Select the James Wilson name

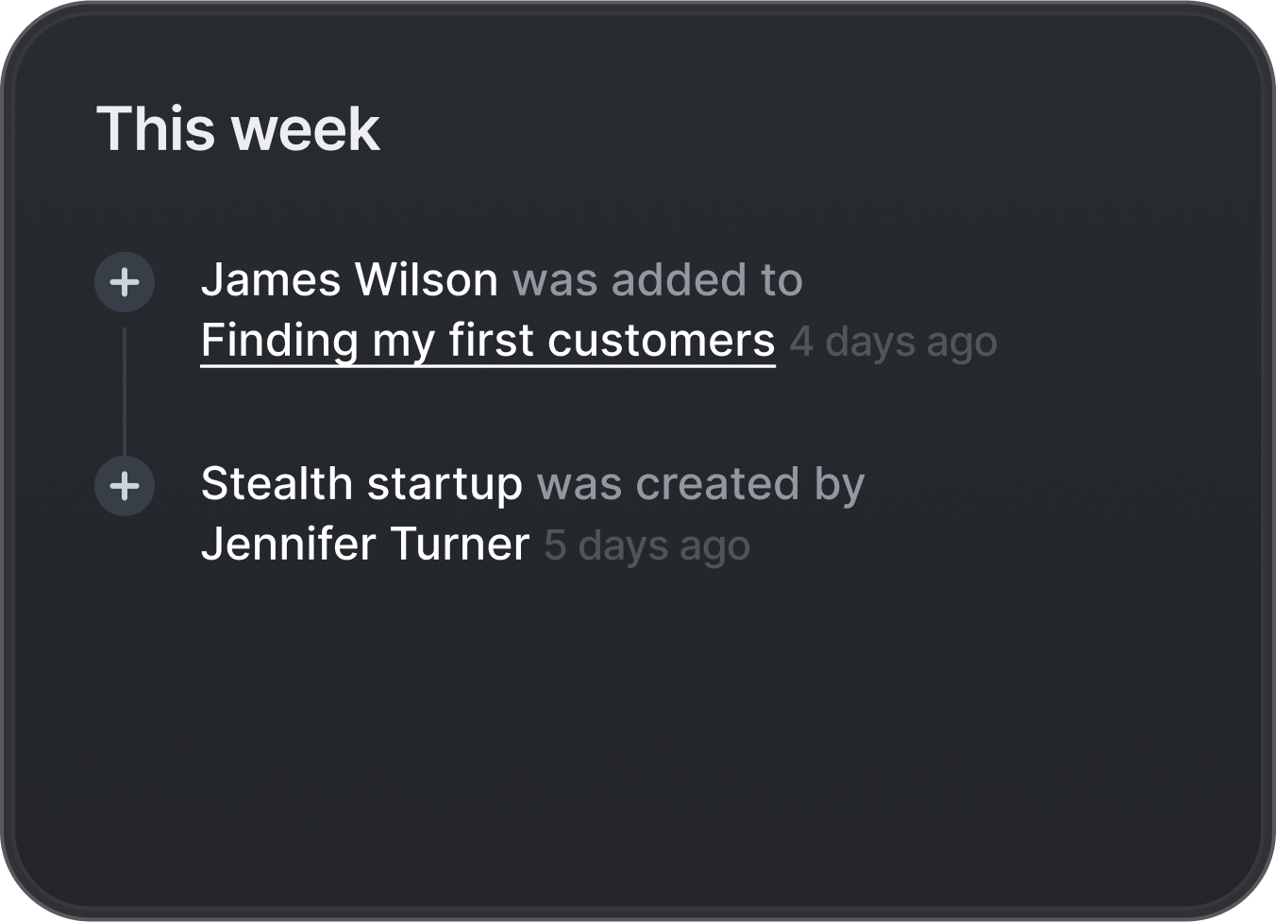(349, 280)
